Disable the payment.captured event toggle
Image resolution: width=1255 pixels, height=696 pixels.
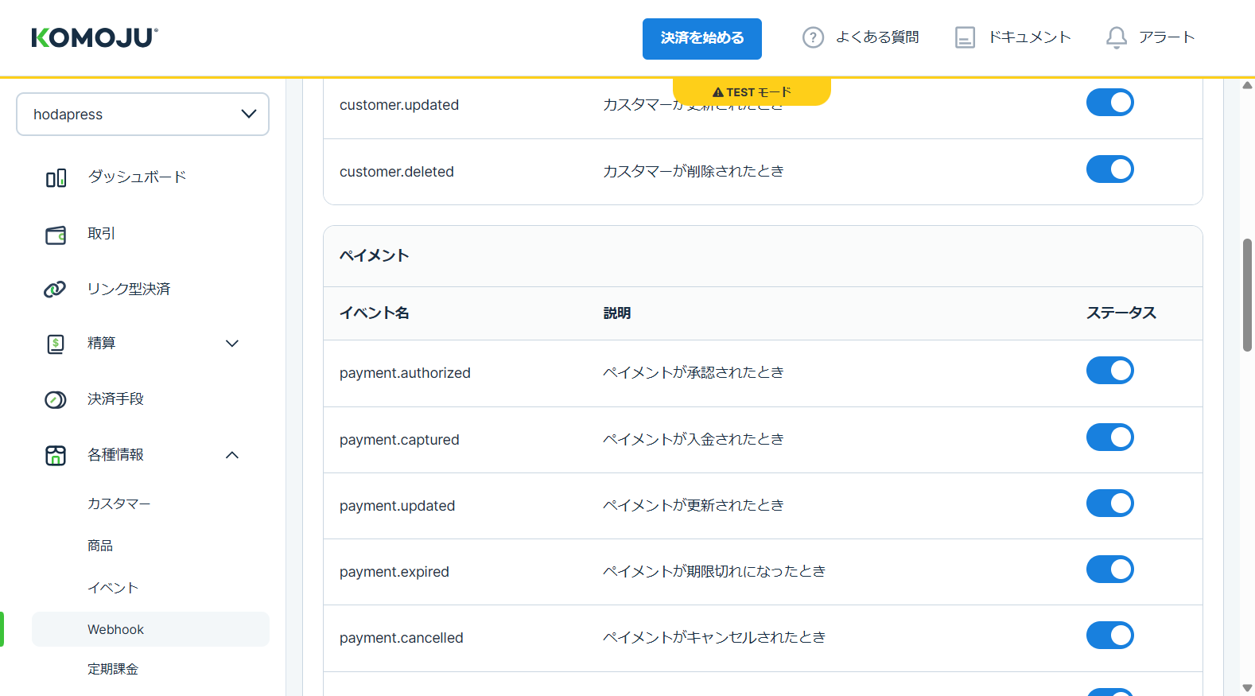click(x=1110, y=437)
